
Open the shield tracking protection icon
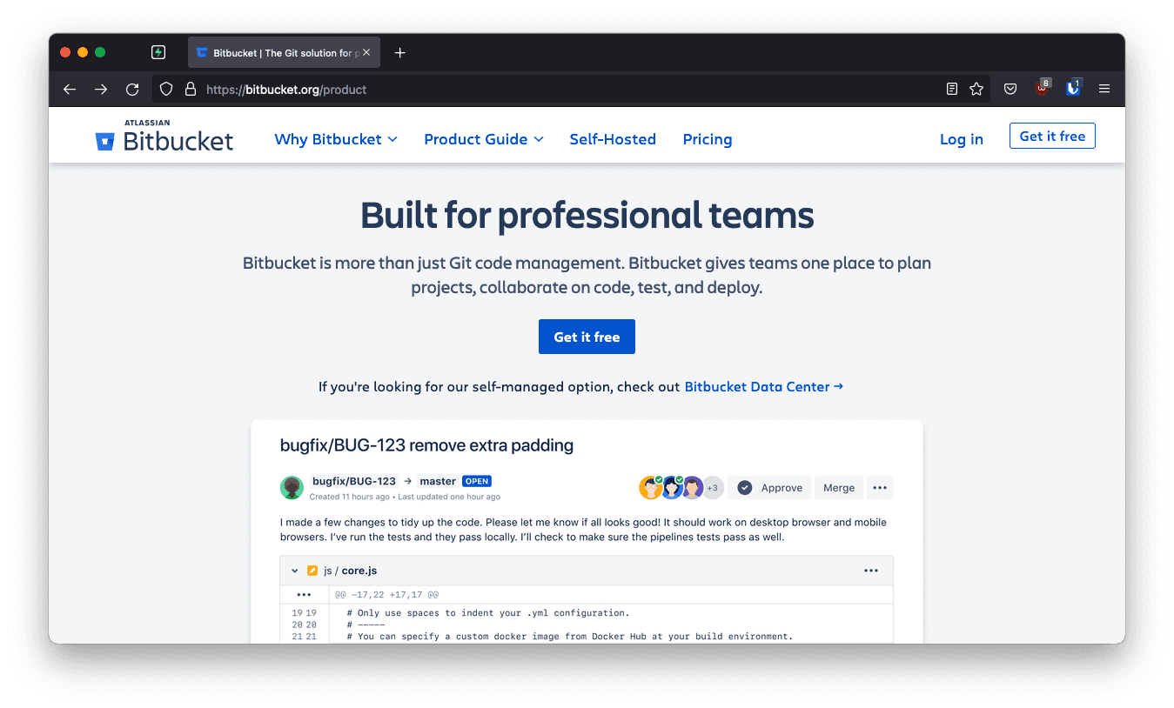(166, 89)
